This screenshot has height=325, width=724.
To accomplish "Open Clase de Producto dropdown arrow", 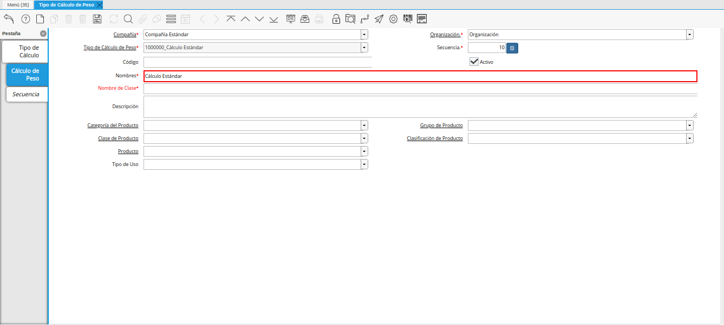I will click(364, 138).
